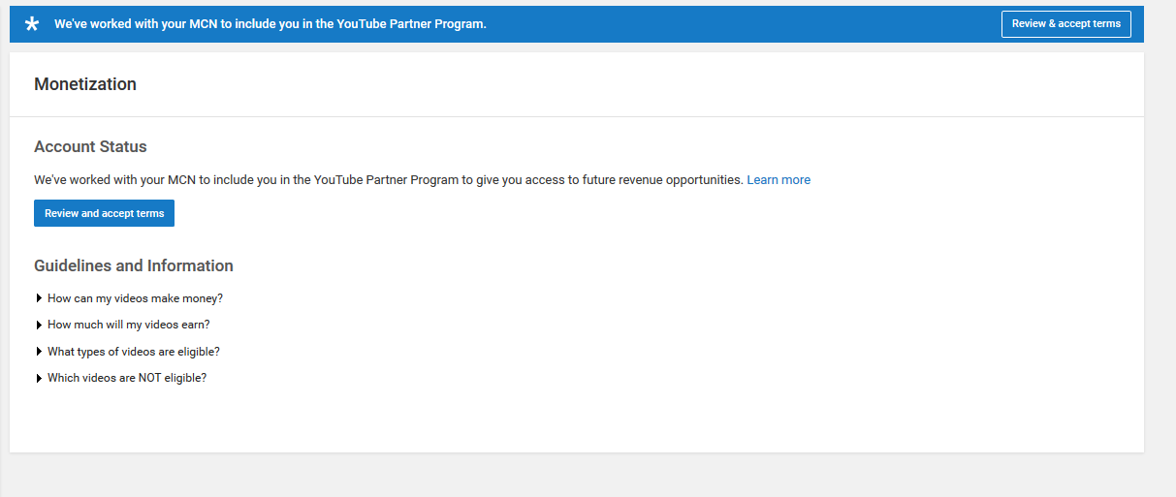Image resolution: width=1176 pixels, height=497 pixels.
Task: Open the "Learn more" link
Action: [x=779, y=180]
